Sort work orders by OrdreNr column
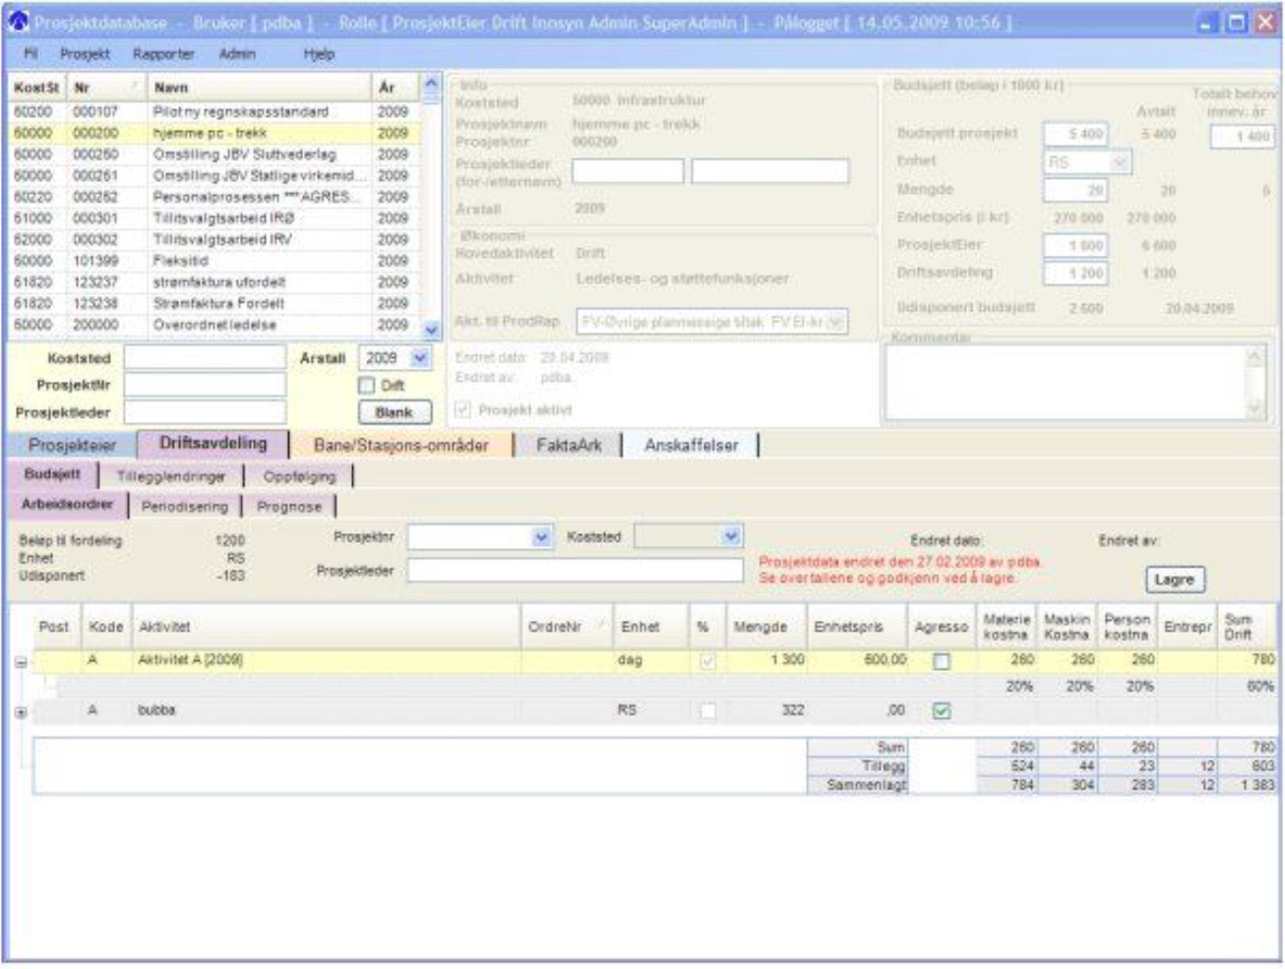The image size is (1285, 969). pos(567,627)
